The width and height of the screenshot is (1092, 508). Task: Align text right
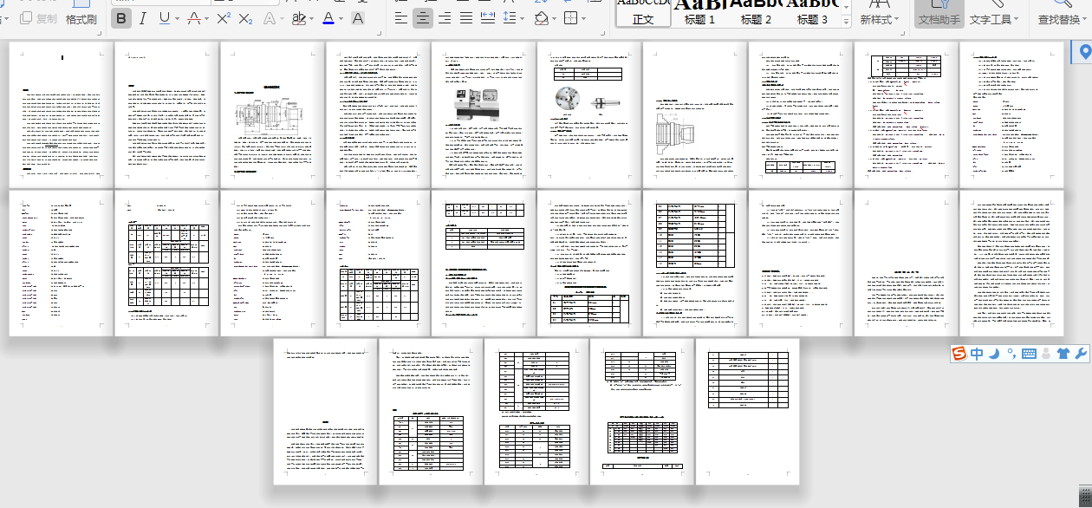pos(445,18)
